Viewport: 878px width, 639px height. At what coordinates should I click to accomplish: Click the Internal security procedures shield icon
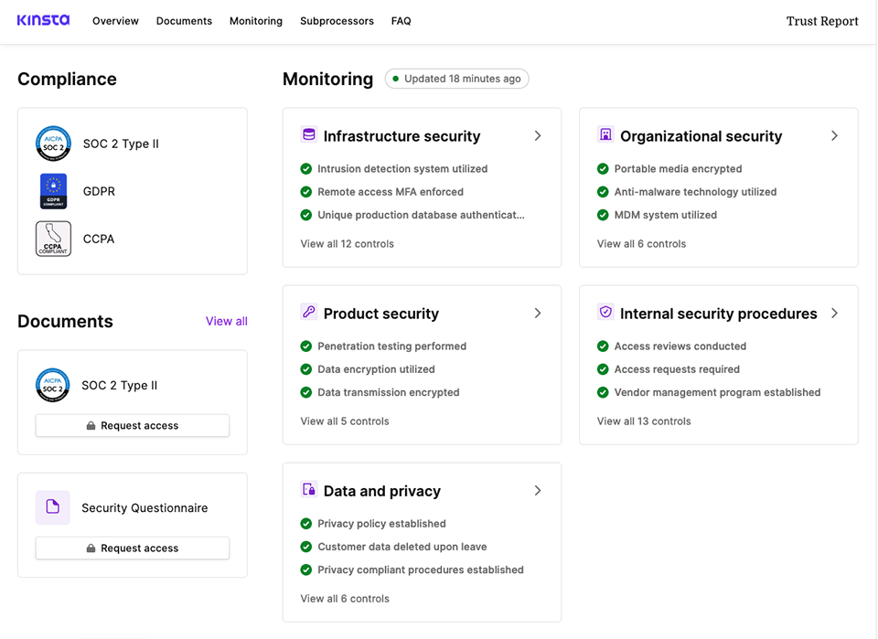point(605,313)
